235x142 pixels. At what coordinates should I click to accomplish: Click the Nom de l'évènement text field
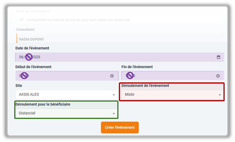(x=120, y=20)
